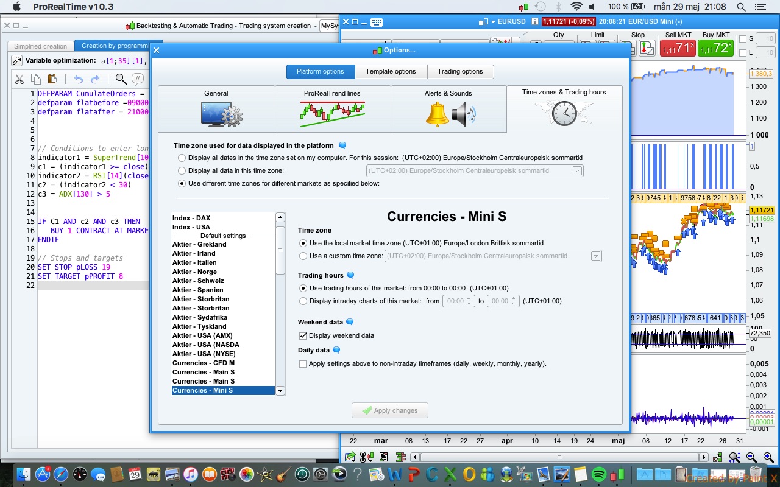Viewport: 780px width, 487px height.
Task: Click the wrench and candlestick icon below the chart
Action: click(718, 457)
